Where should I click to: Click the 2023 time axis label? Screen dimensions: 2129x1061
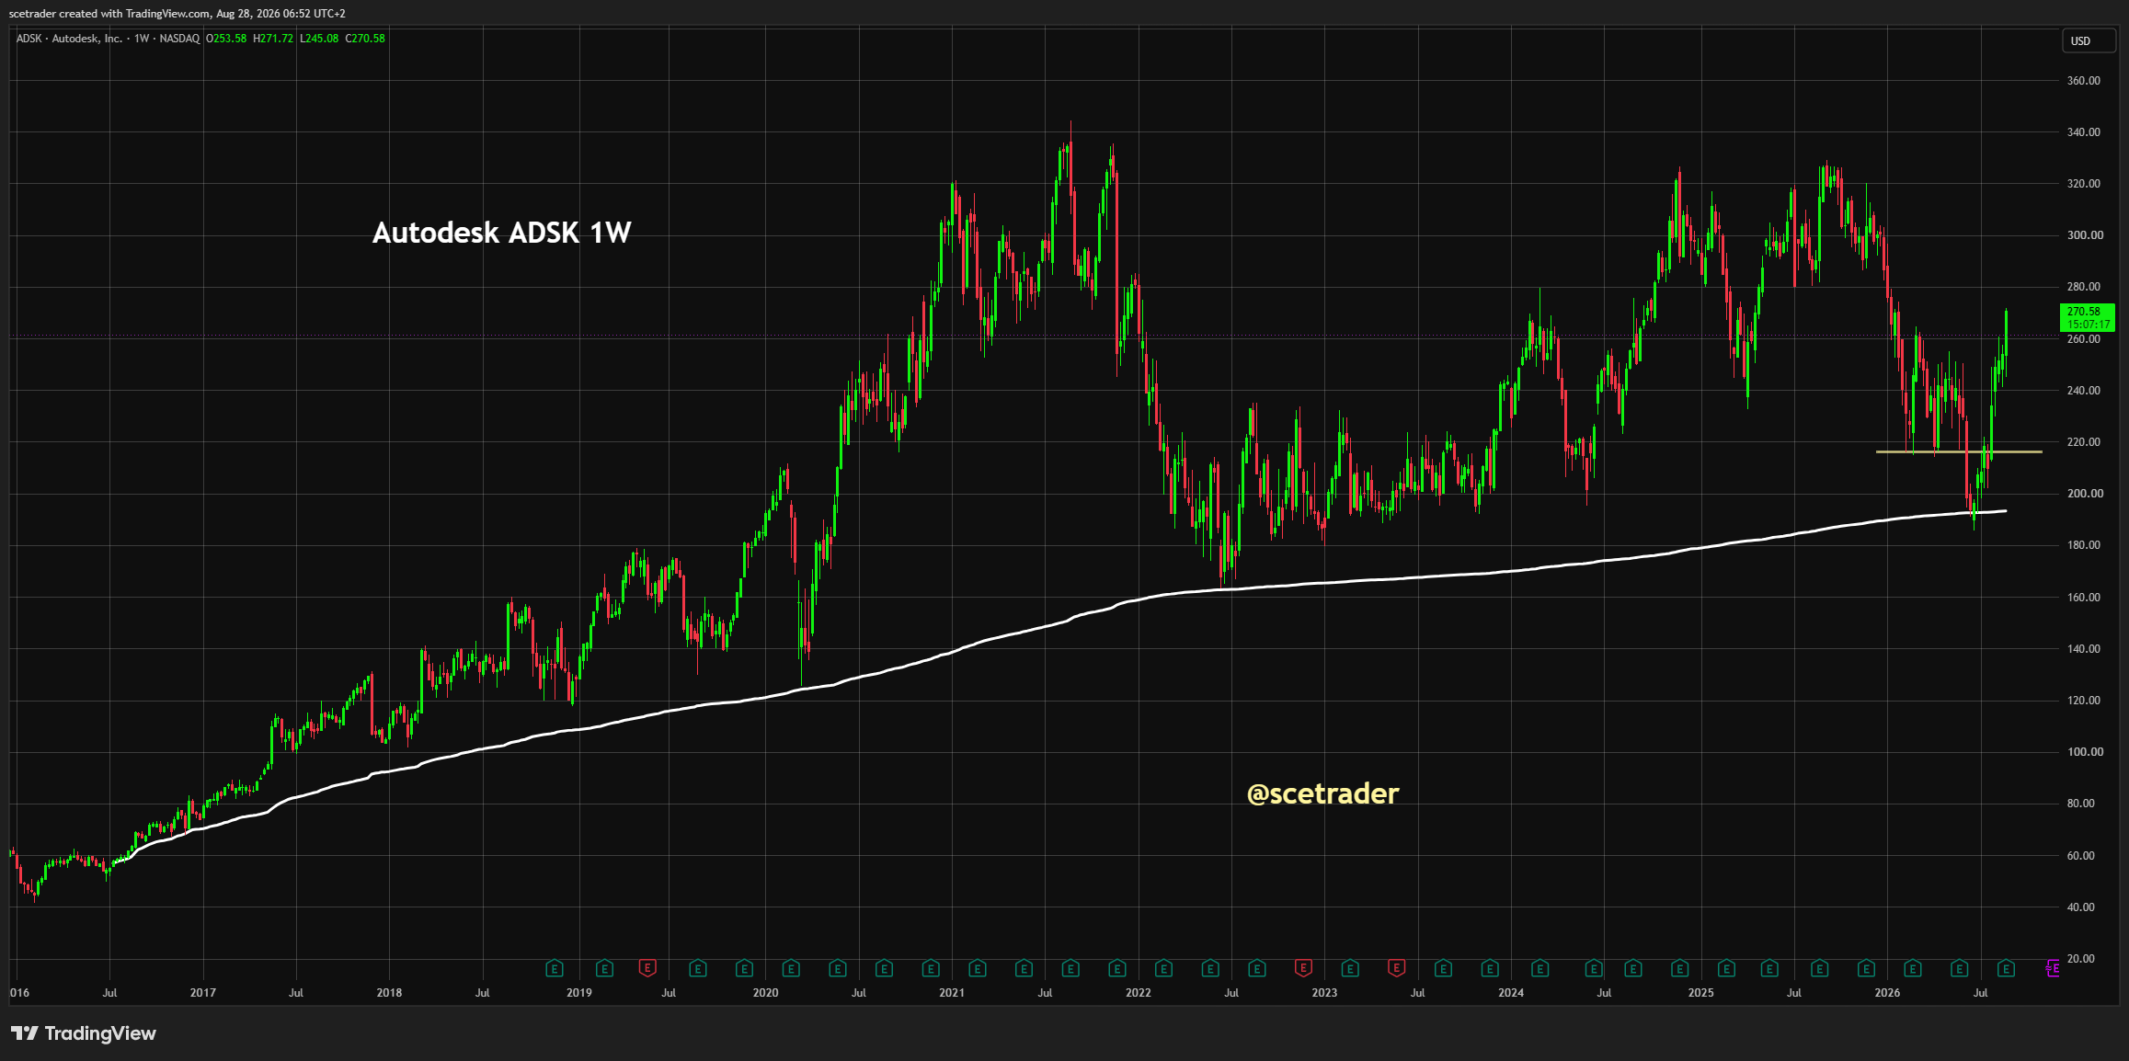tap(1324, 993)
